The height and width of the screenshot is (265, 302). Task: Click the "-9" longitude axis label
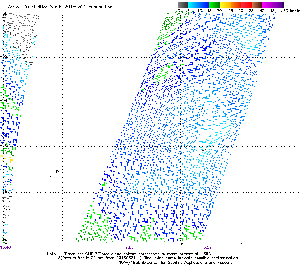[122, 244]
